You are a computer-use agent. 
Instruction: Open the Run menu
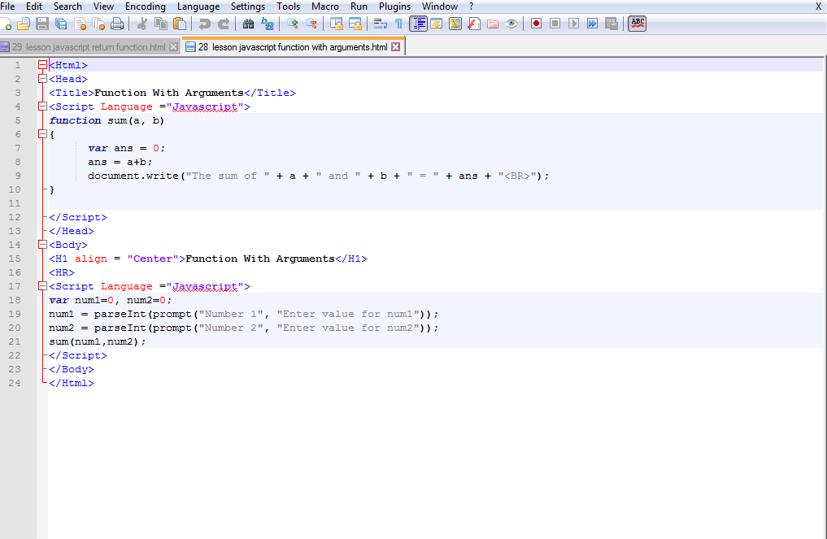[x=359, y=7]
